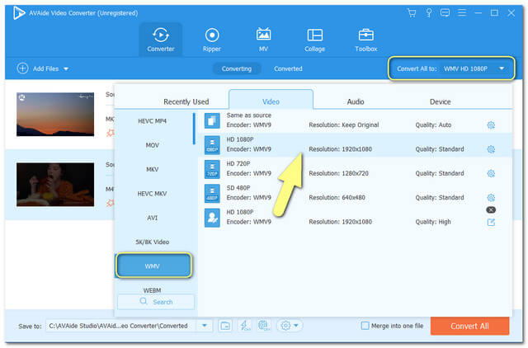The height and width of the screenshot is (348, 528).
Task: Choose the HD 1080P Standard profile row
Action: 355,145
